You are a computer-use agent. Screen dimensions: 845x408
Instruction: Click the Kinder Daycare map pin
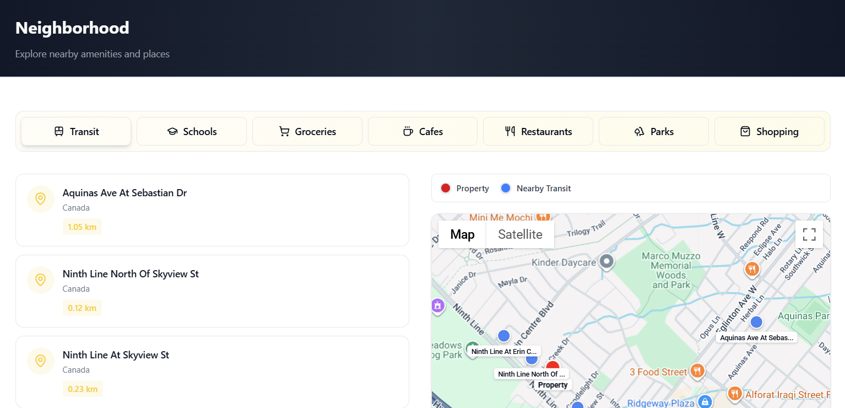point(606,261)
